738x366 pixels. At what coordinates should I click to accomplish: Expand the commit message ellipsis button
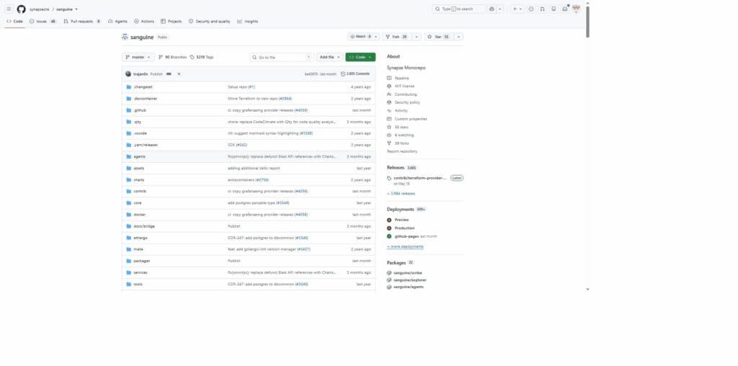tap(169, 74)
